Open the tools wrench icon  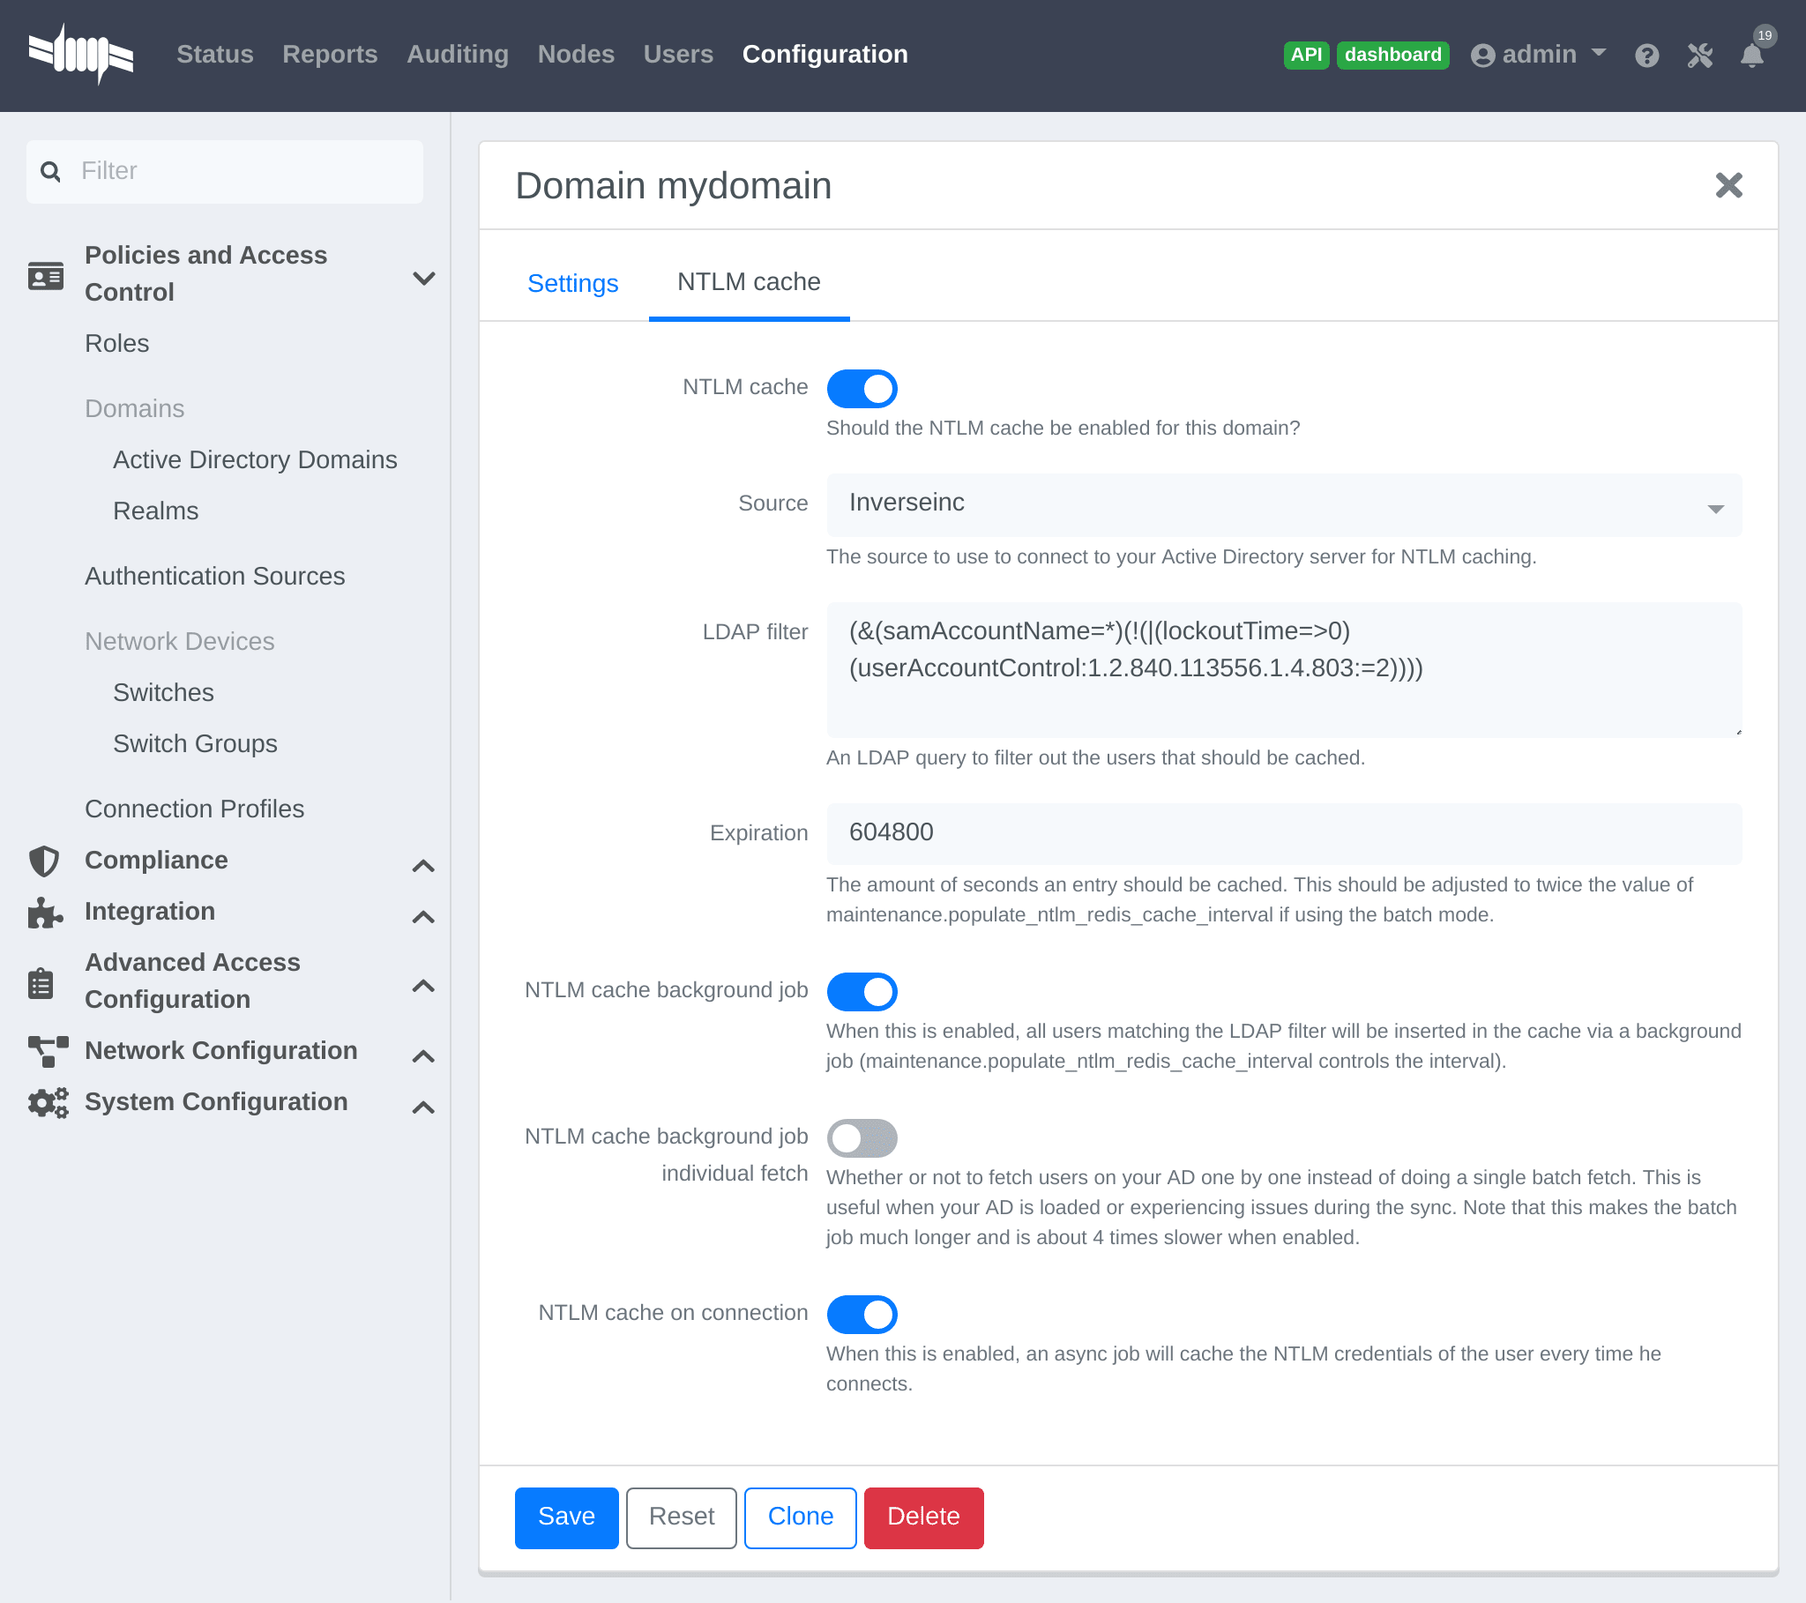click(1699, 56)
